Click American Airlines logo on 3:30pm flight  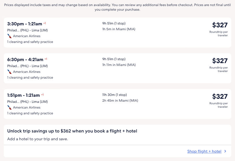click(x=10, y=36)
